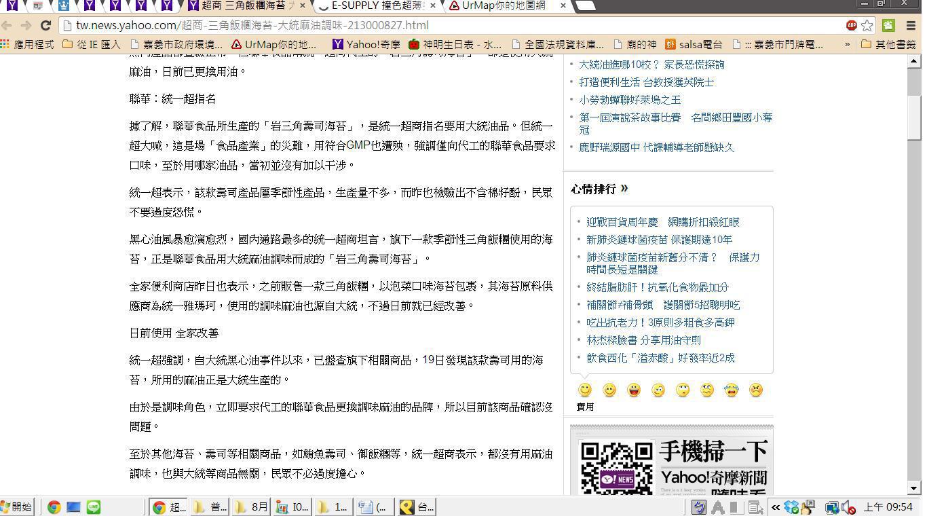Open link 打造便利生活 台教授獲英院士
Screen dimensions: 927x516
point(646,82)
